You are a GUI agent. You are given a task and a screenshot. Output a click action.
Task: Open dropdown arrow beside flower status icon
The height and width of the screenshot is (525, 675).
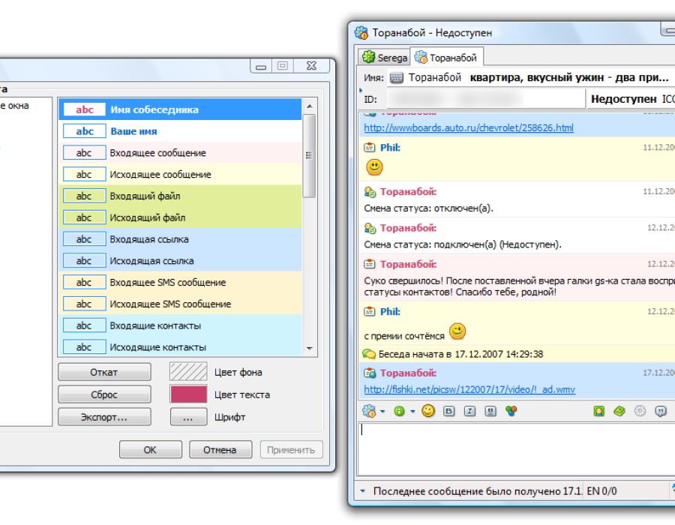tap(382, 412)
